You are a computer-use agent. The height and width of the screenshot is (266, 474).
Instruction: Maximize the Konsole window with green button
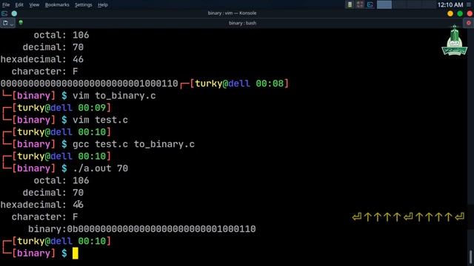coord(460,13)
